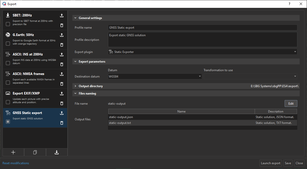Tick the Export EXIF/XMP checkbox

(x=8, y=102)
